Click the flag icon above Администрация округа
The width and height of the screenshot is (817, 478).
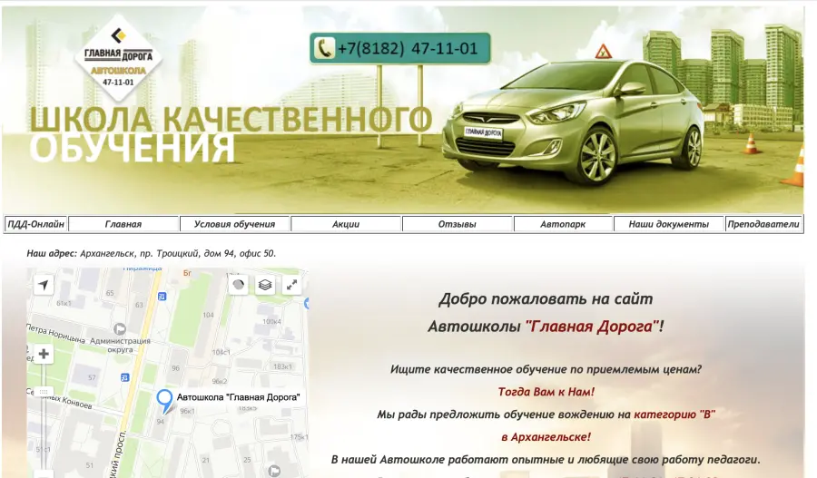pyautogui.click(x=120, y=329)
